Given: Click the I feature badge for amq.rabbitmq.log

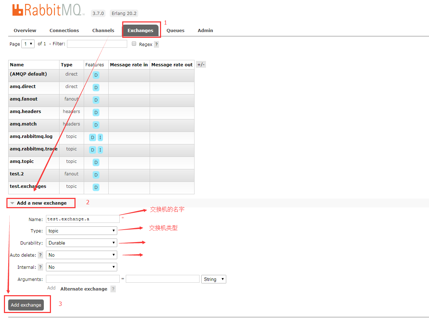Looking at the screenshot, I should point(100,138).
